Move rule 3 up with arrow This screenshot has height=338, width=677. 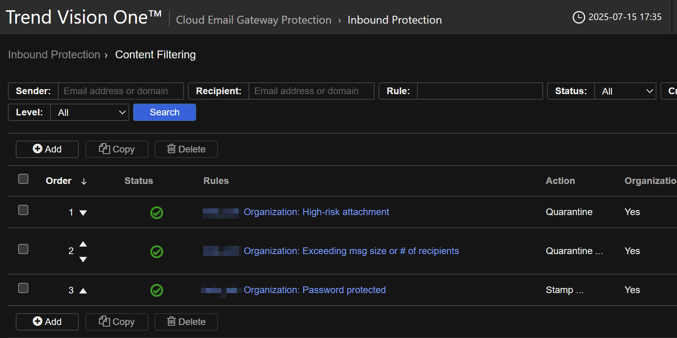(x=83, y=291)
